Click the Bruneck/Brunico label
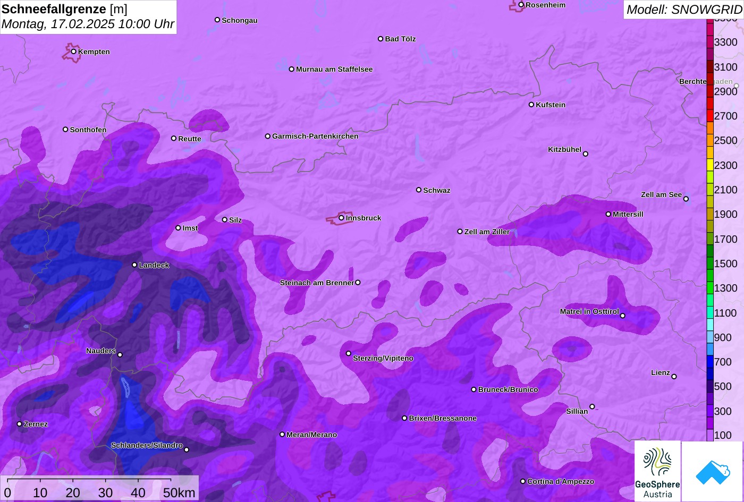The height and width of the screenshot is (502, 744). click(508, 389)
